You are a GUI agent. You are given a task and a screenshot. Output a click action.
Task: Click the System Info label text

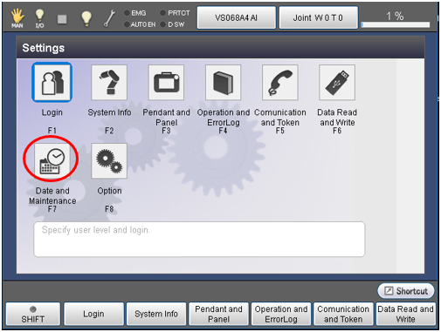[109, 112]
